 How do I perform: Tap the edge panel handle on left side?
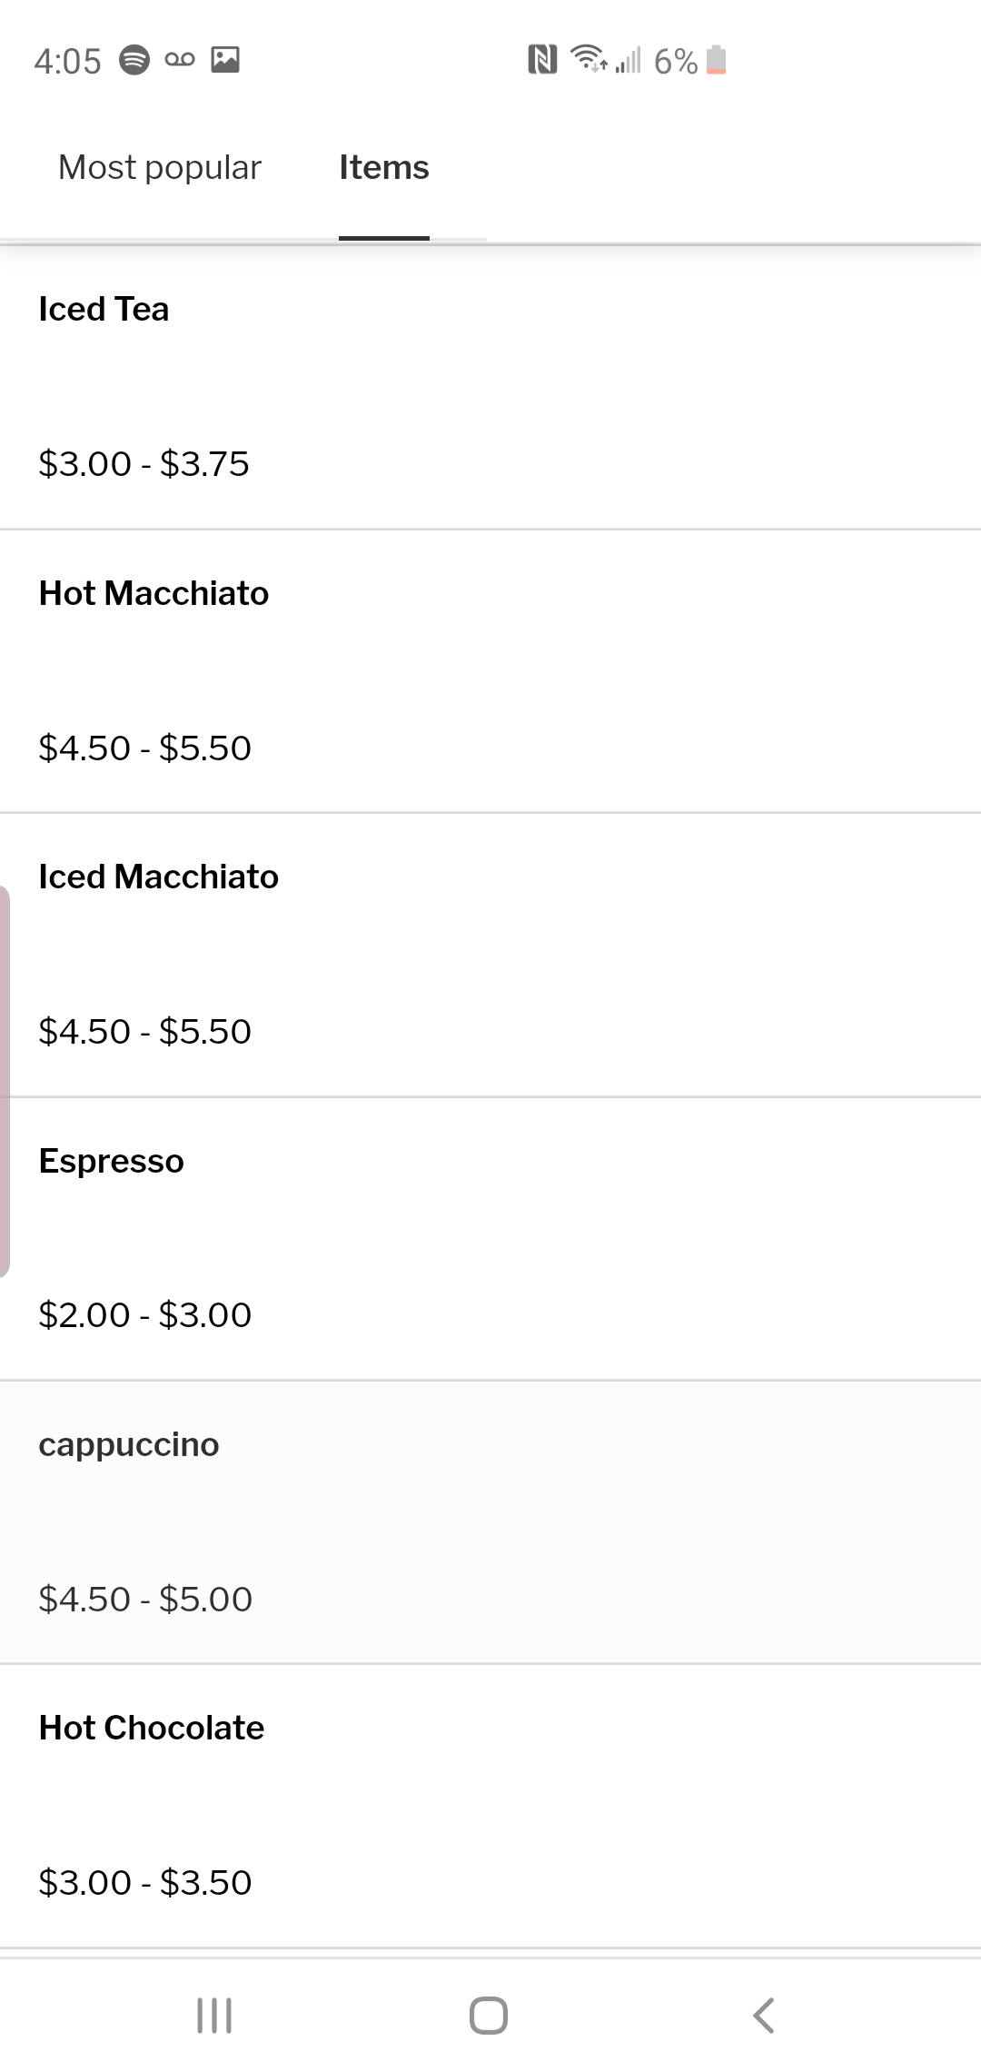pos(5,1081)
